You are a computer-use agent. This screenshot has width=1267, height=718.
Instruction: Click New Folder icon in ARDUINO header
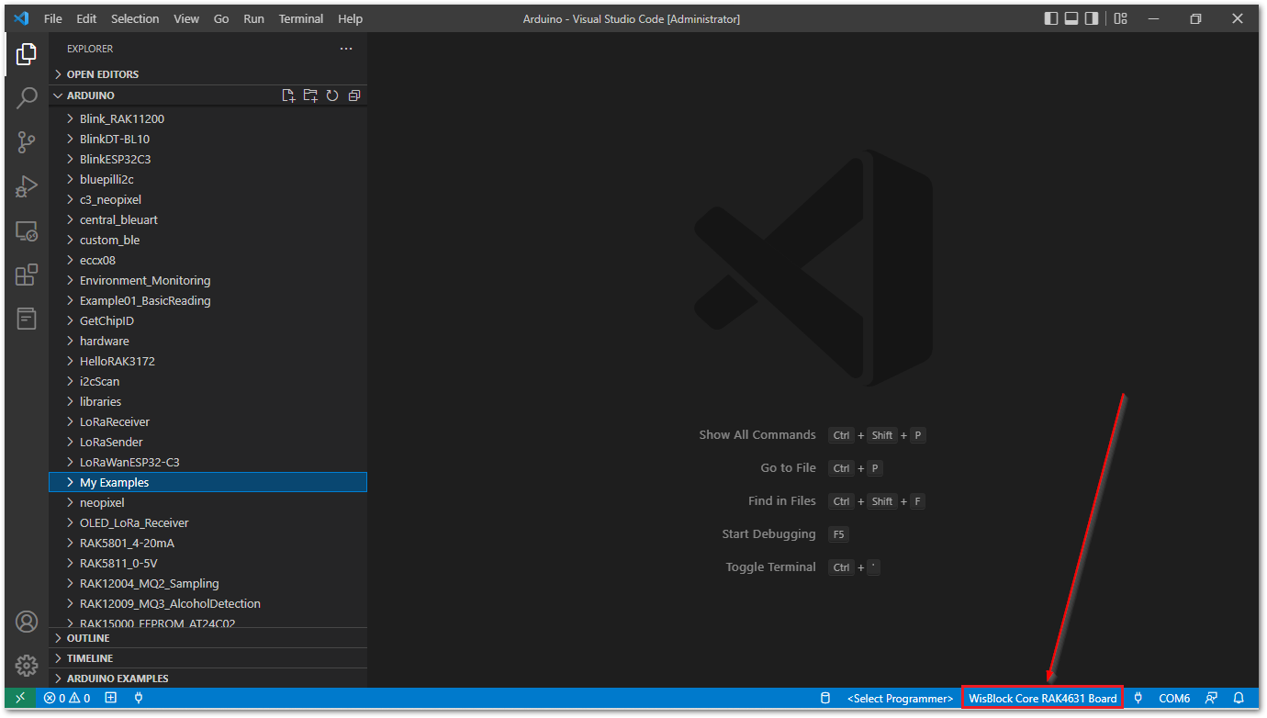click(x=310, y=95)
